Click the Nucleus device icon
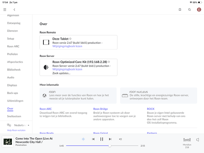The height and width of the screenshot is (153, 204). pyautogui.click(x=125, y=95)
